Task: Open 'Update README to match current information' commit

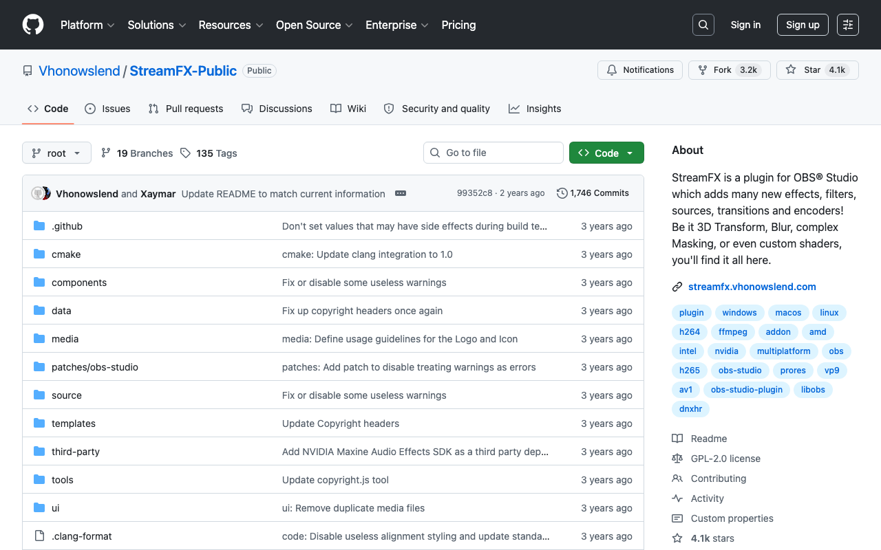Action: 283,194
